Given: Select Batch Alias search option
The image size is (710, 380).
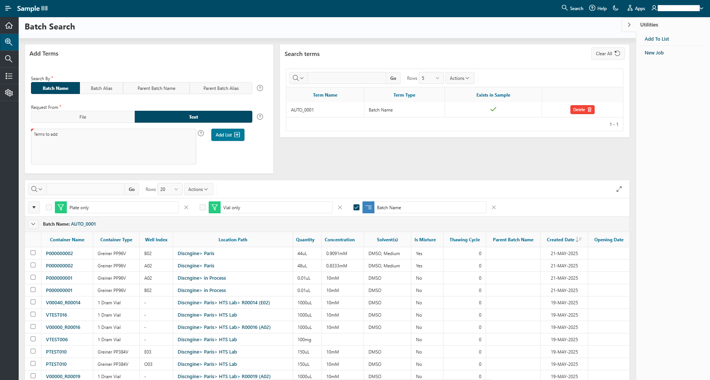Looking at the screenshot, I should [x=102, y=88].
